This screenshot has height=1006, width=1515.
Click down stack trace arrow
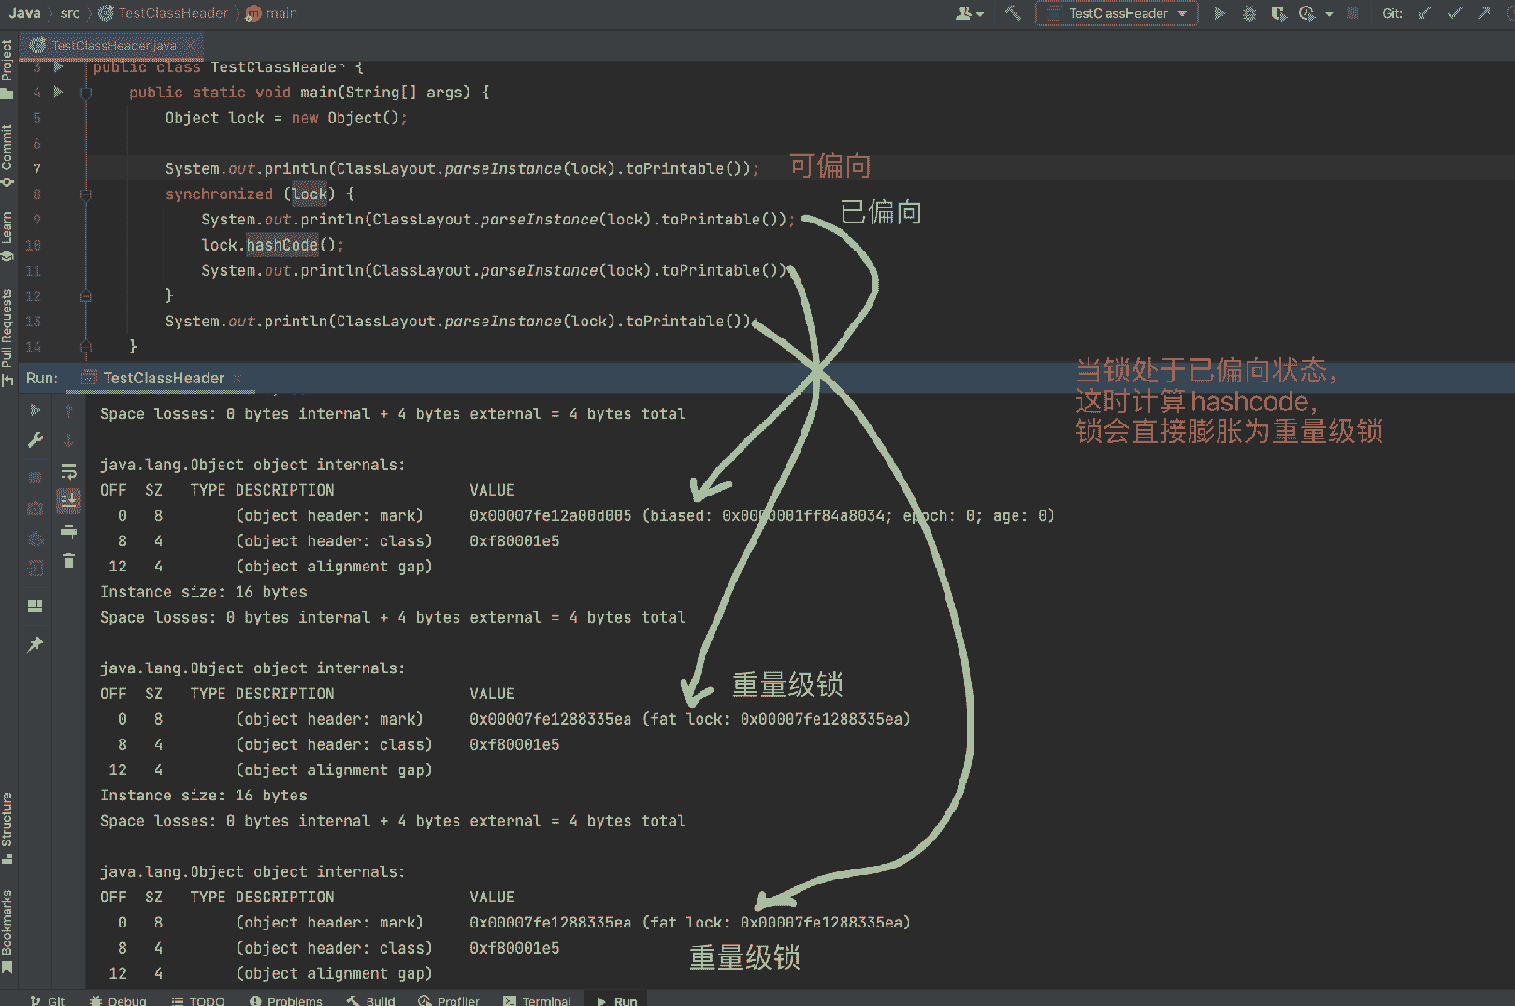(68, 440)
